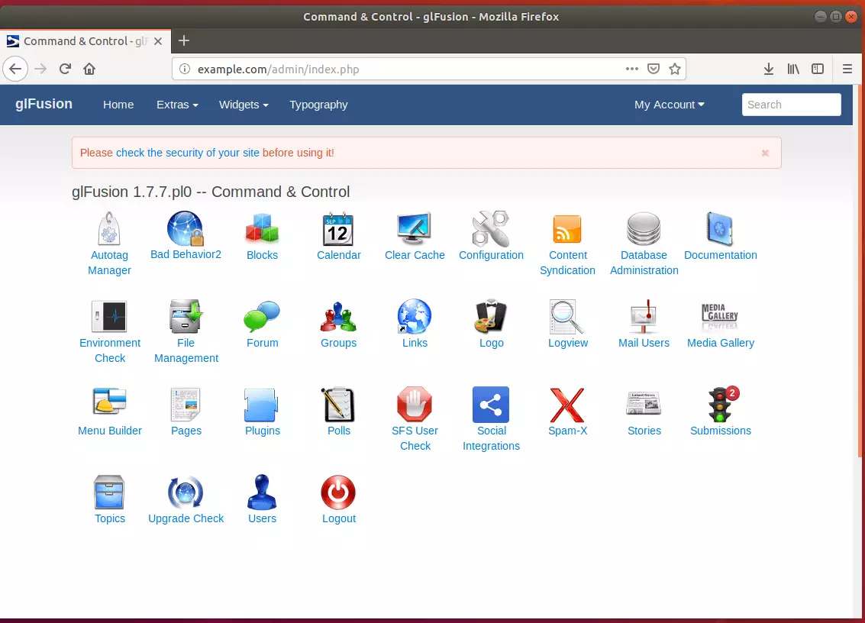
Task: Open the Mail Users icon
Action: (x=644, y=316)
